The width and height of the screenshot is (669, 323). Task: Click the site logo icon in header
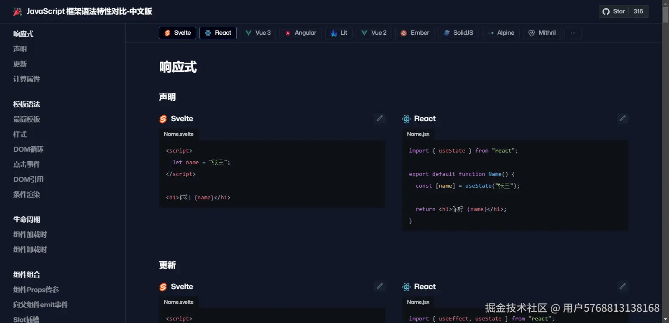[18, 11]
